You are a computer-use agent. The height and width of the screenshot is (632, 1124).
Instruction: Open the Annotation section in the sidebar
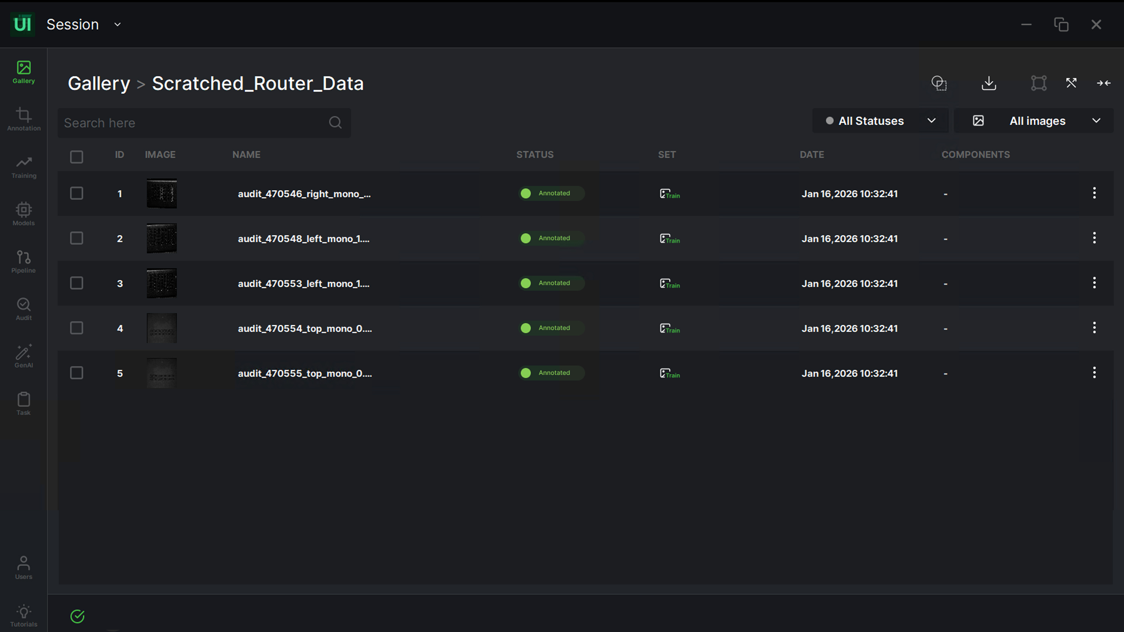pos(23,119)
